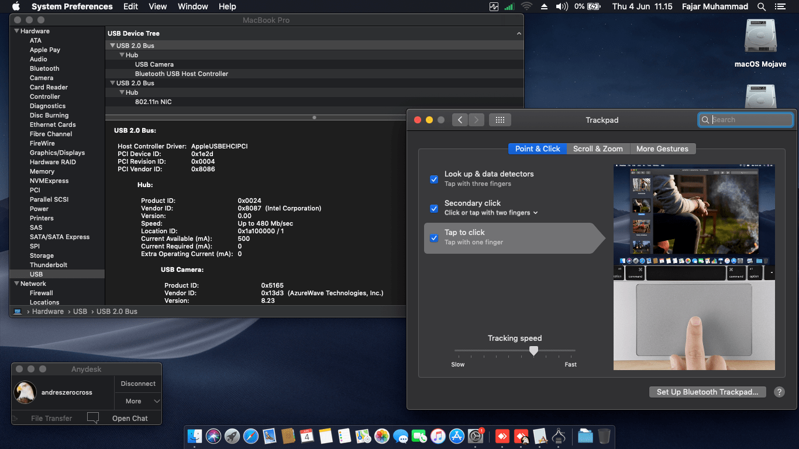Show all preferences grid button
This screenshot has height=449, width=799.
(500, 120)
